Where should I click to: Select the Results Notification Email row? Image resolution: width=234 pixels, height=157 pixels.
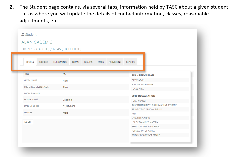point(146,127)
